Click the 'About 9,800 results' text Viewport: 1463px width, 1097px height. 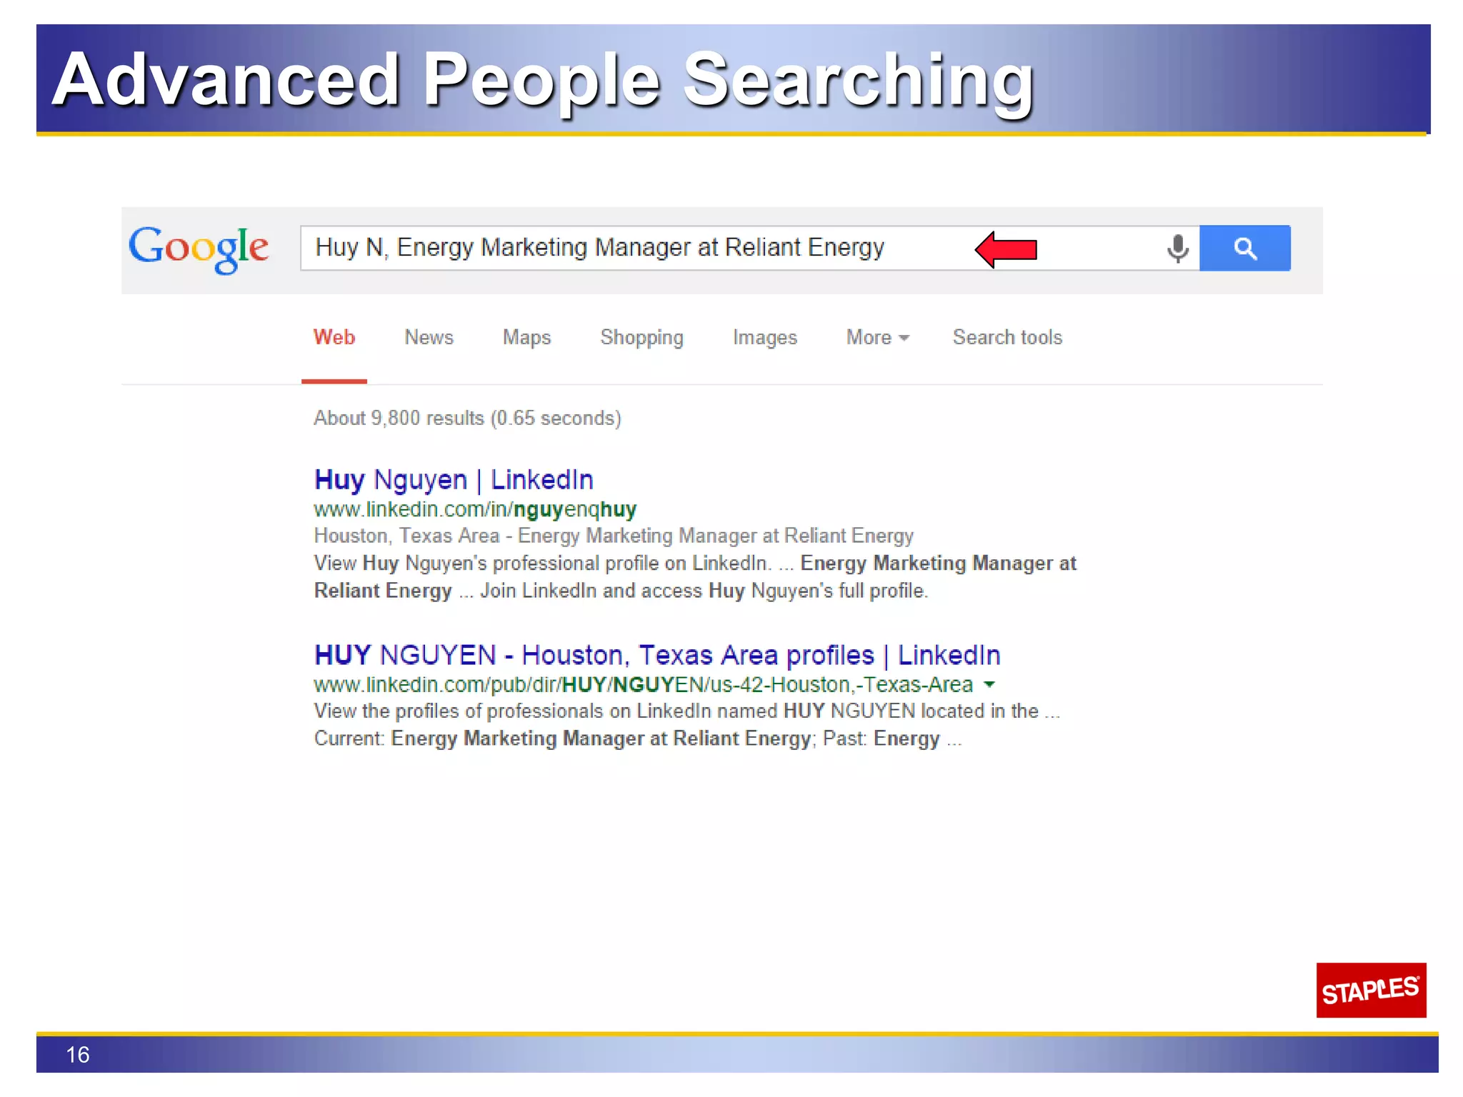(x=467, y=418)
